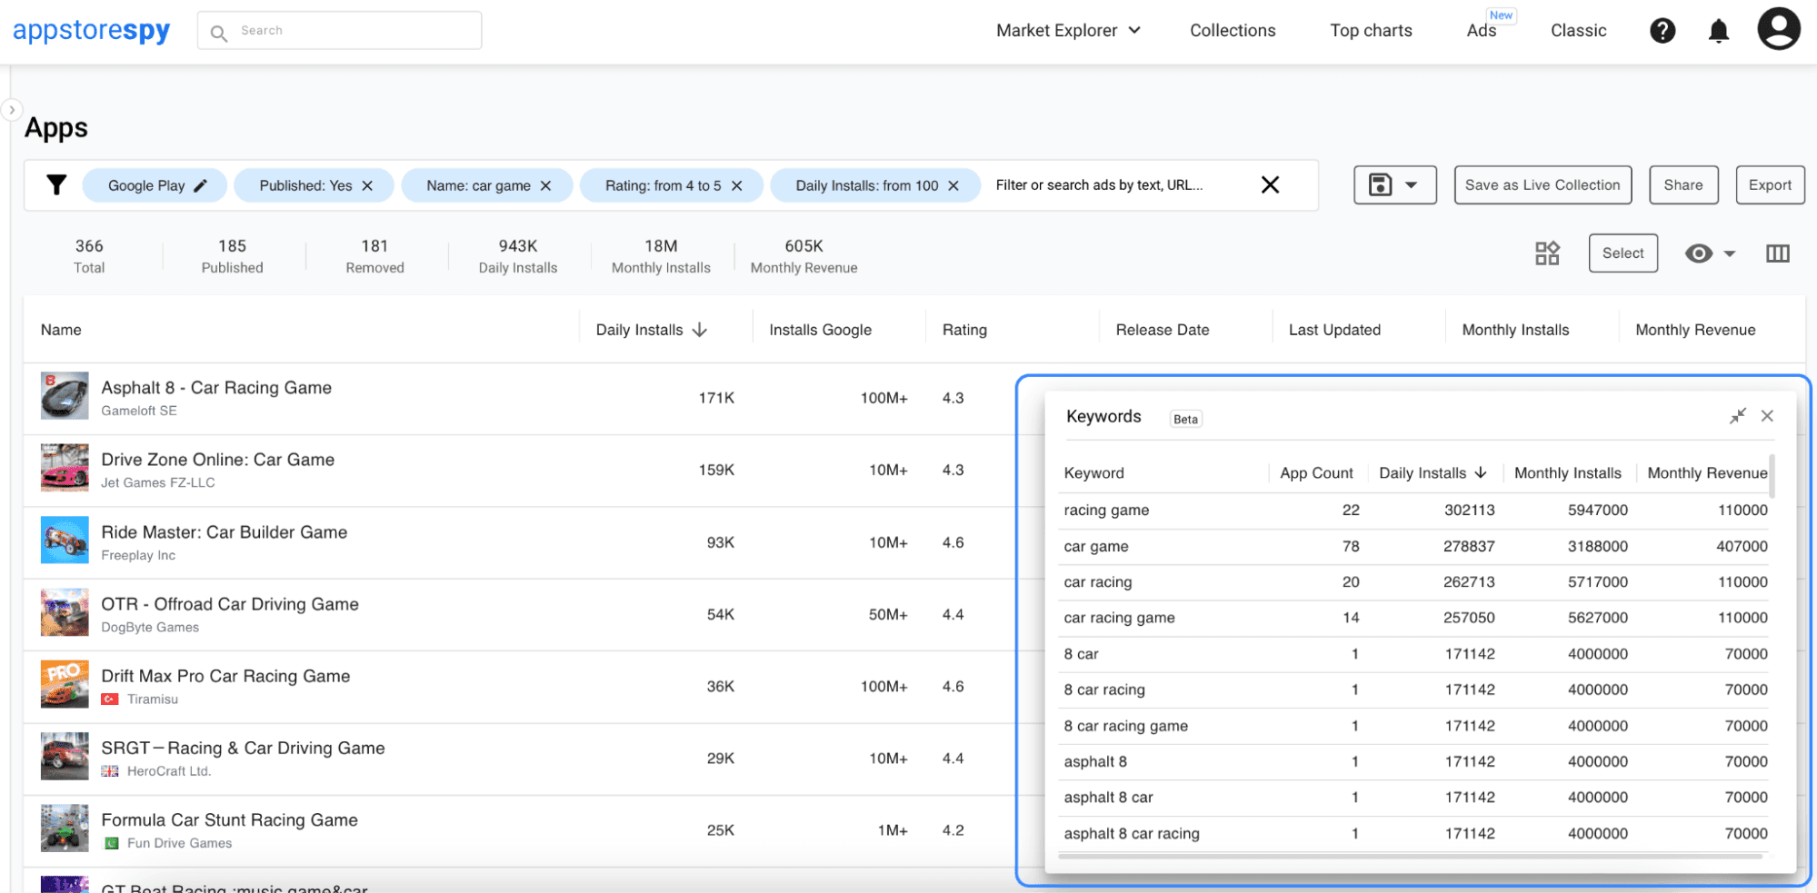Click Save as Live Collection
Viewport: 1817px width, 893px height.
tap(1542, 185)
